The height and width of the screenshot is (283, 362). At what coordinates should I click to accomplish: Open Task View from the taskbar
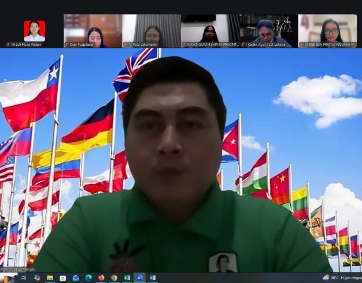click(x=24, y=278)
